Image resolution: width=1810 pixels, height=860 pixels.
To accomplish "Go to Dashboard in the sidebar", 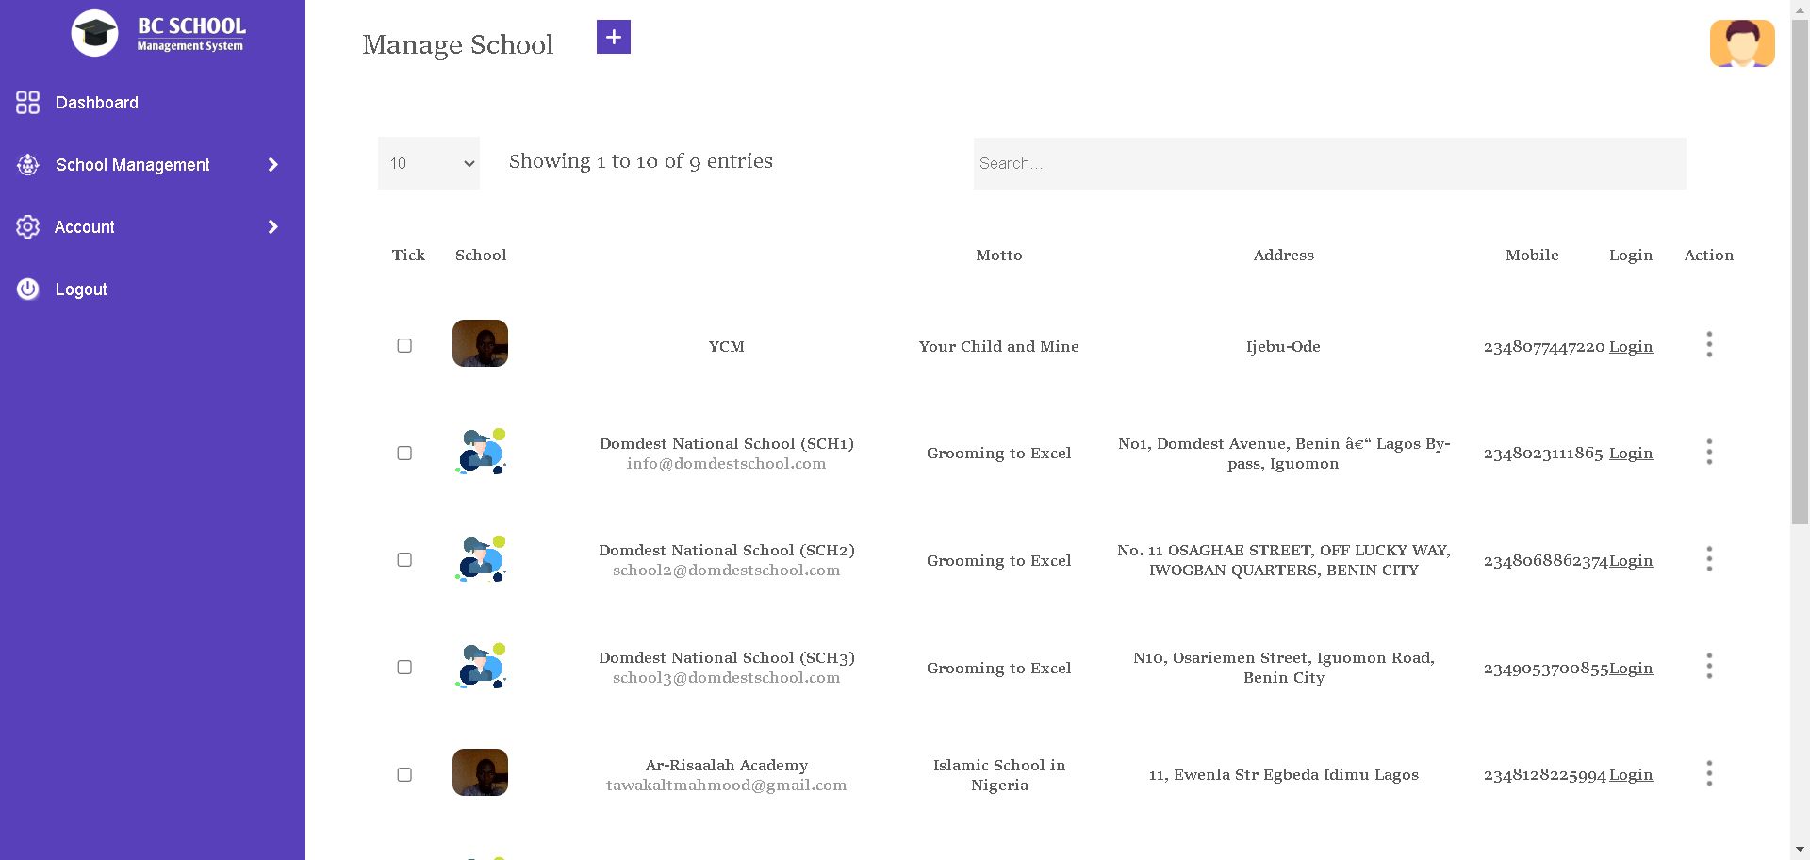I will [96, 103].
